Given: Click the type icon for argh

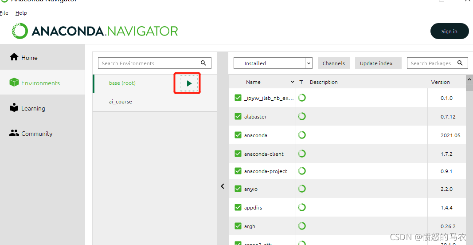Looking at the screenshot, I should point(301,226).
